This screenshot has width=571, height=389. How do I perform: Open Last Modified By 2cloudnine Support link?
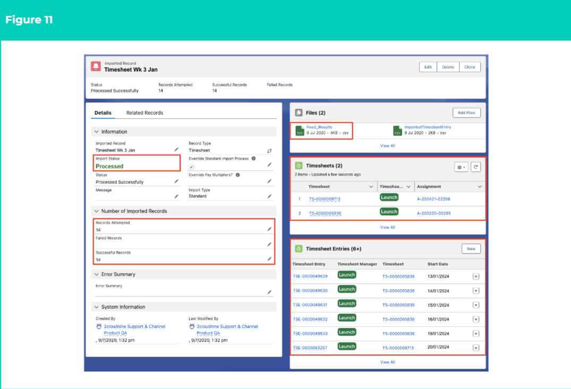click(227, 329)
